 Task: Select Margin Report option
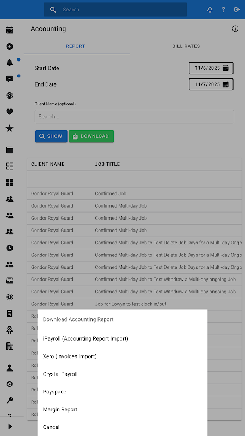click(122, 409)
